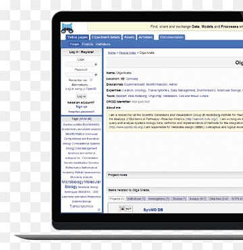Expand the Project roles section header
This screenshot has height=250, width=243.
click(x=175, y=175)
